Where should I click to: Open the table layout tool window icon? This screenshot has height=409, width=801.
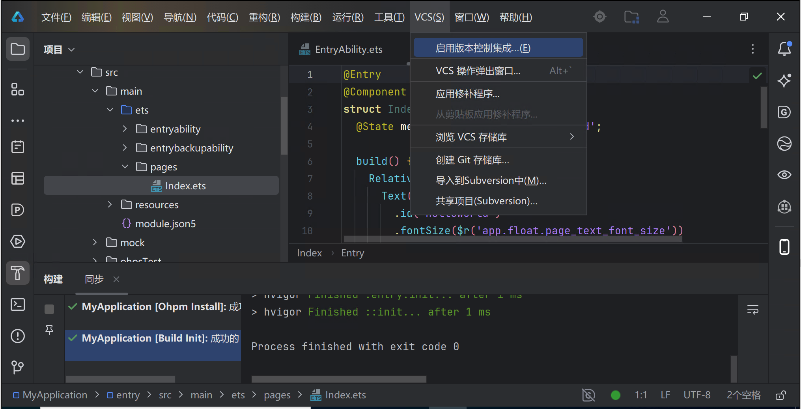(x=18, y=178)
